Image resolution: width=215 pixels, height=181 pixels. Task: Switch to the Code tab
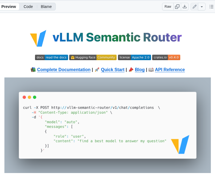28,7
